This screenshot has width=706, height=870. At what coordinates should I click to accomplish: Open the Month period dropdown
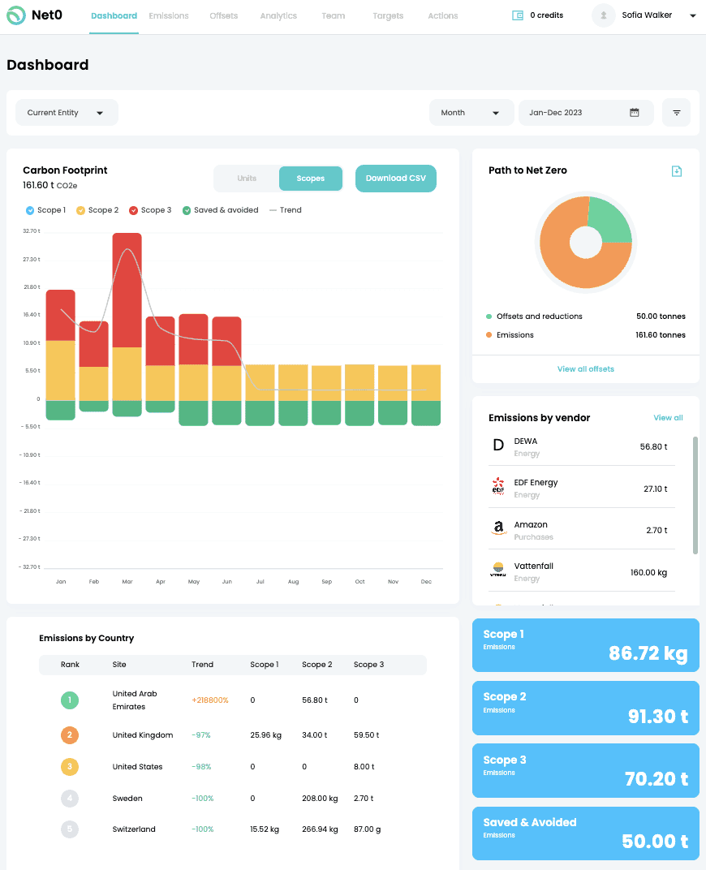tap(471, 112)
